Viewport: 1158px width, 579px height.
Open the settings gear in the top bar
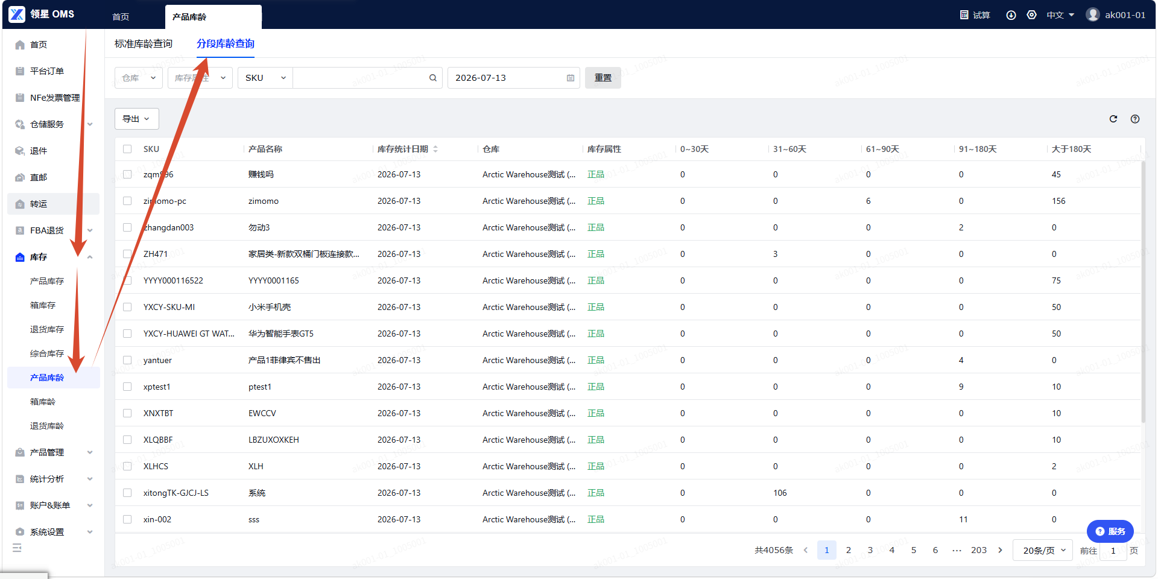coord(1032,15)
